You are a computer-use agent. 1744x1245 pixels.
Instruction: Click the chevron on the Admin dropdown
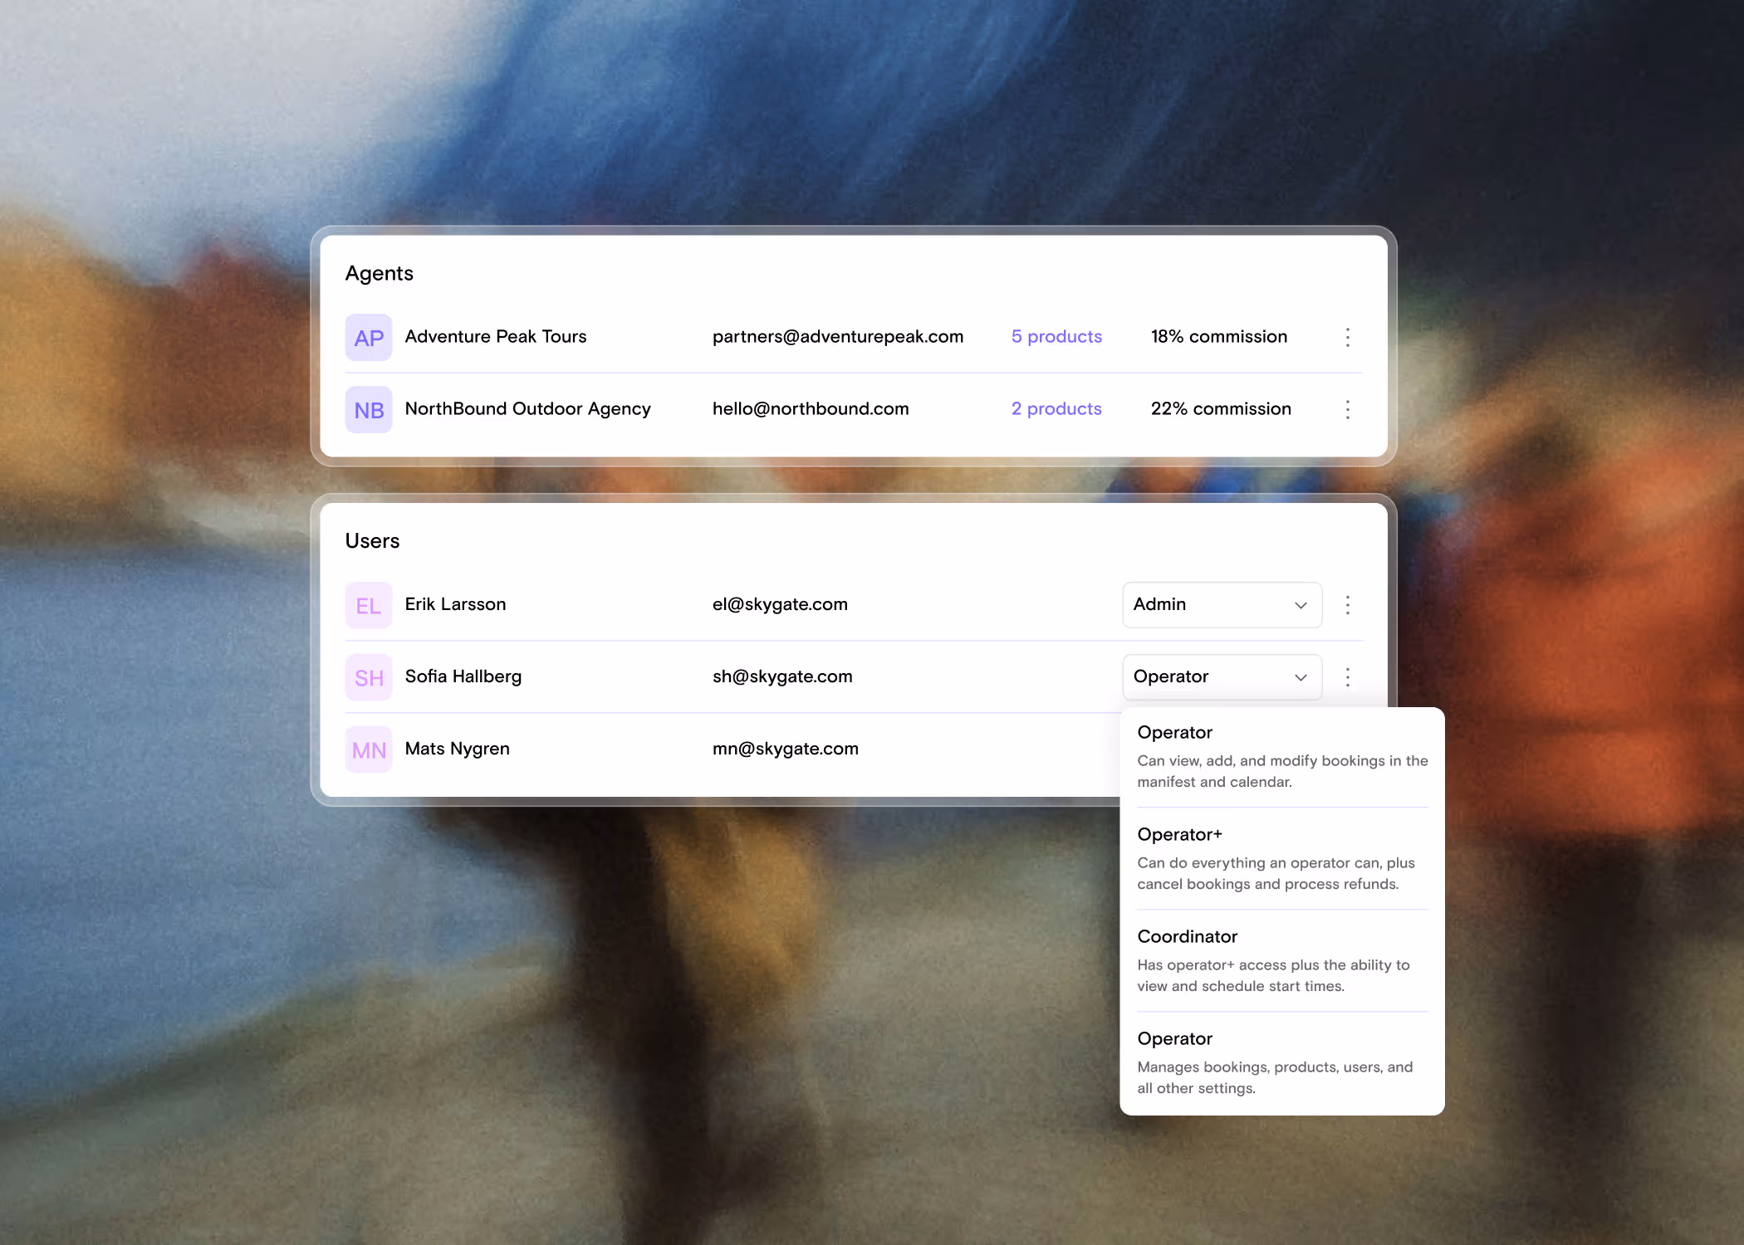pyautogui.click(x=1300, y=605)
